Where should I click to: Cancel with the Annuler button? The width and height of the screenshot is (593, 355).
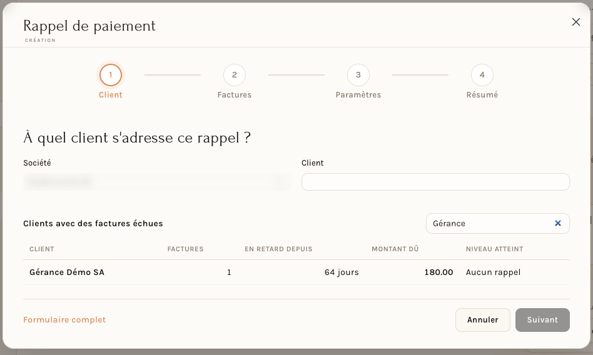[x=482, y=320]
